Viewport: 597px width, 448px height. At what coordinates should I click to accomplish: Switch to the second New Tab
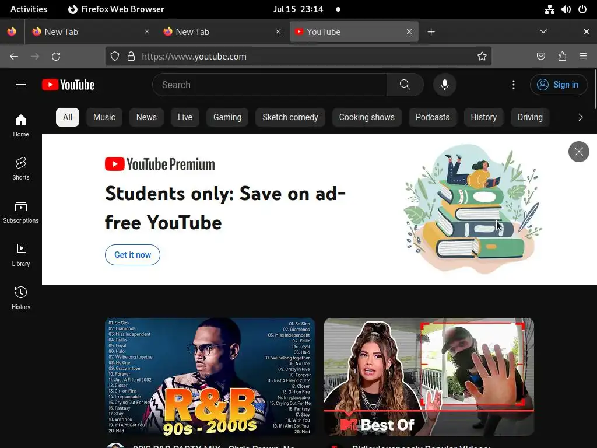[x=222, y=32]
